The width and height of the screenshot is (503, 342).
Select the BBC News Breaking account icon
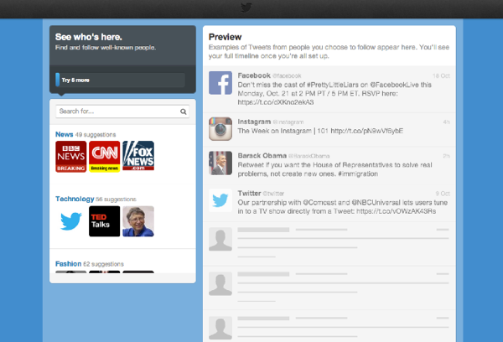pyautogui.click(x=71, y=157)
